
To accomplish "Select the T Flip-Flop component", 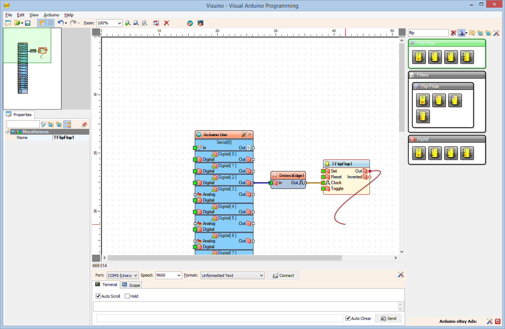I will 435,57.
